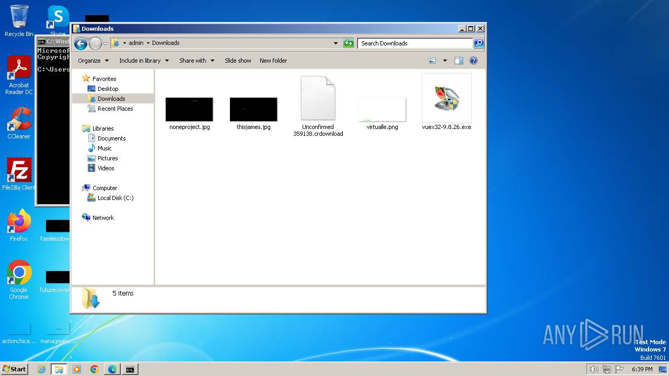Toggle the preview pane
The height and width of the screenshot is (376, 669).
458,61
